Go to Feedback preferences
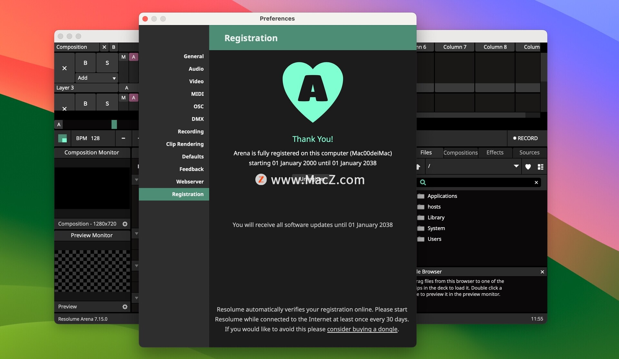This screenshot has height=359, width=619. tap(192, 169)
